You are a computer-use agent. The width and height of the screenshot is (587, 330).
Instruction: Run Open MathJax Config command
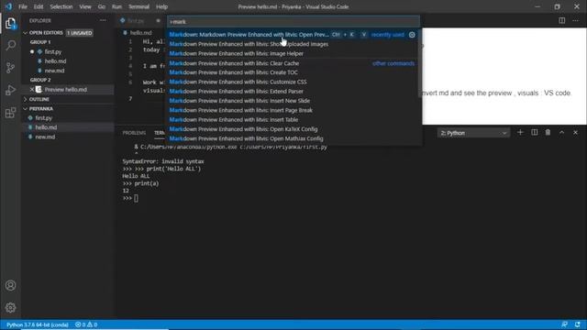pos(293,138)
